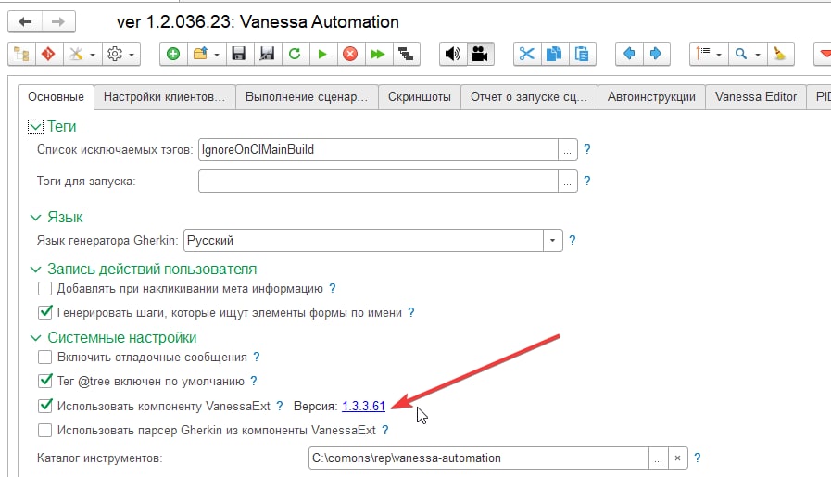The image size is (831, 477).
Task: Open the tools icon dropdown arrow
Action: point(93,55)
